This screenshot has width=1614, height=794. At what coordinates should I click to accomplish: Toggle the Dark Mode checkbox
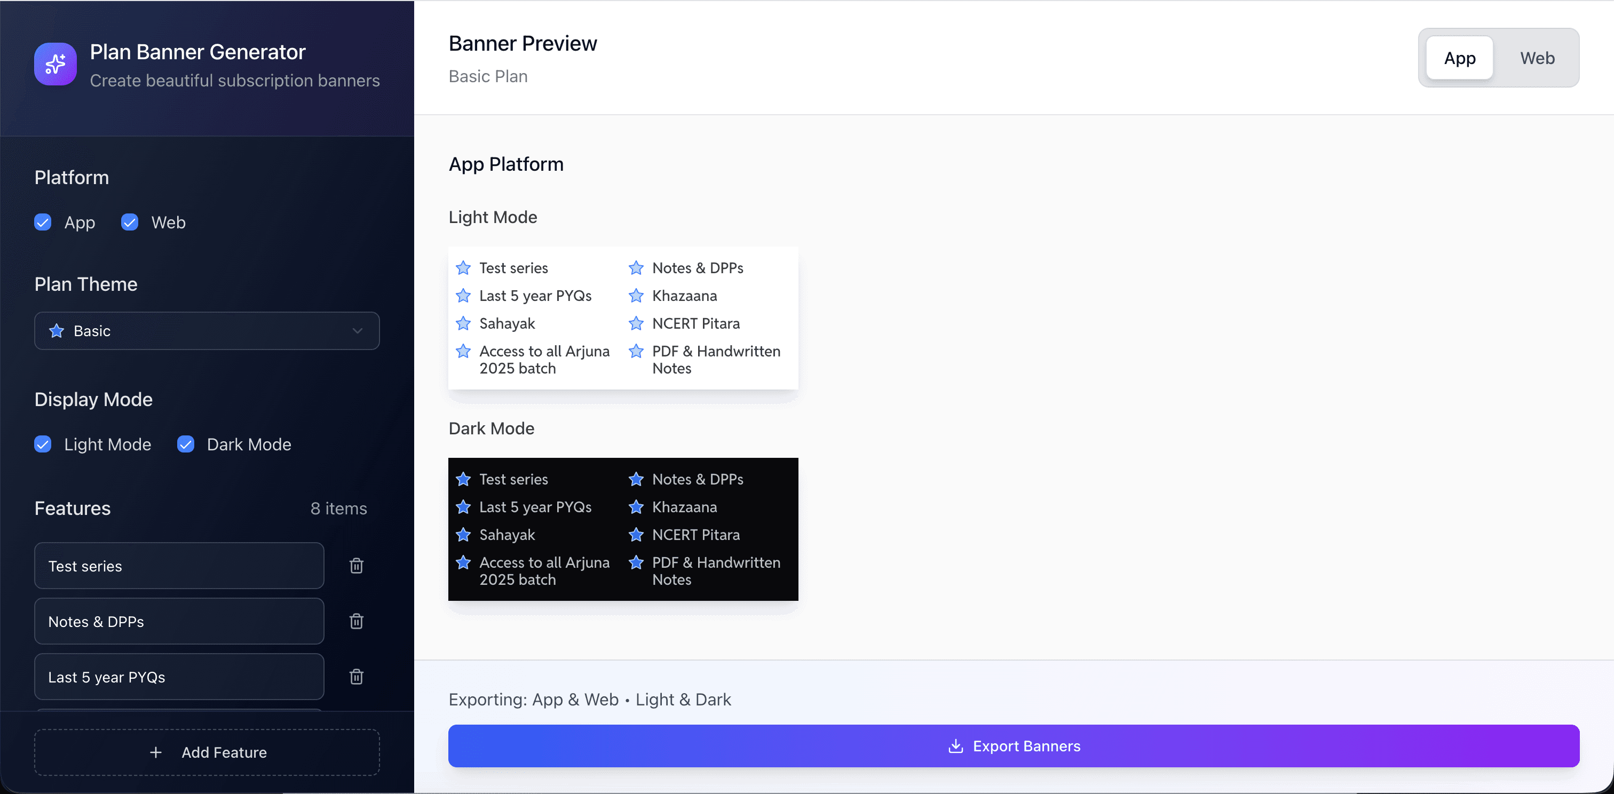pos(185,444)
